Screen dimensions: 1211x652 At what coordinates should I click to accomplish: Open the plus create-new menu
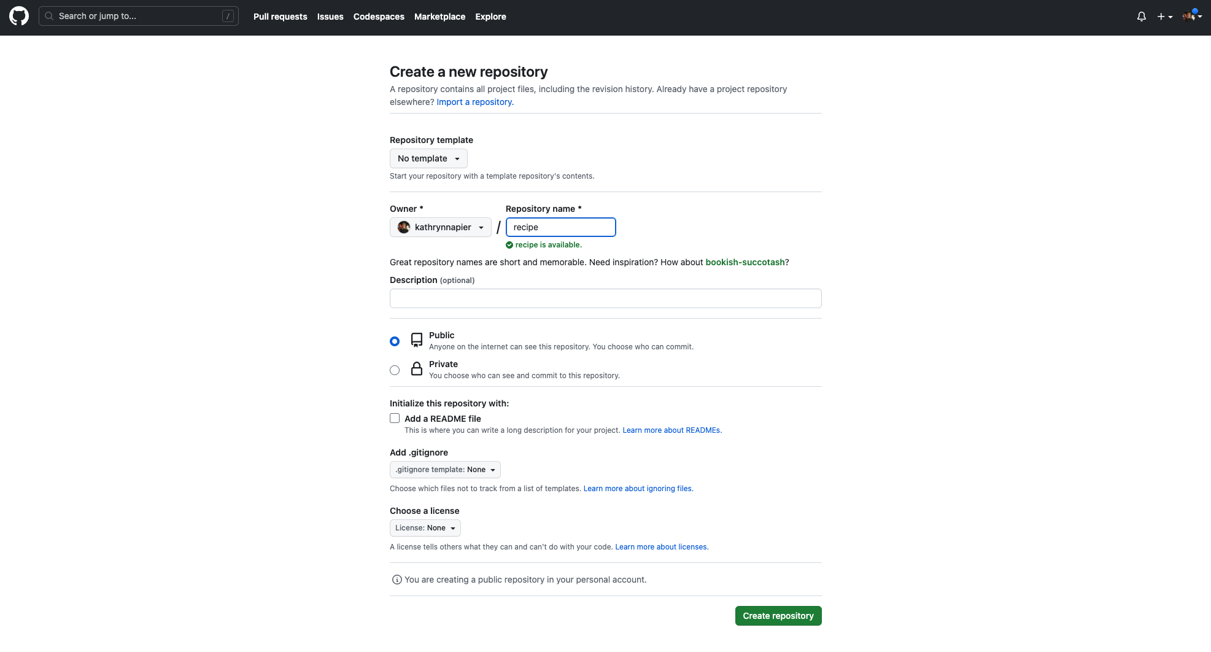(x=1164, y=17)
